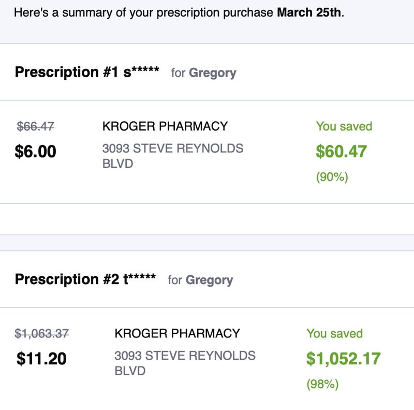Select the $6.00 paid price
The width and height of the screenshot is (414, 410).
(35, 151)
